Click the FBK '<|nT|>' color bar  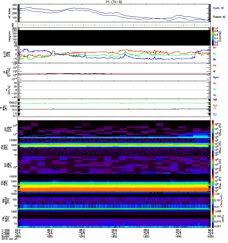[213, 219]
